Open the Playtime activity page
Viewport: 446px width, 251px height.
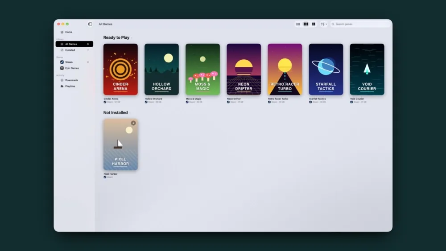tap(74, 86)
